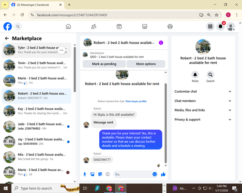Open the View buyer profile link
This screenshot has width=242, height=193.
click(136, 101)
